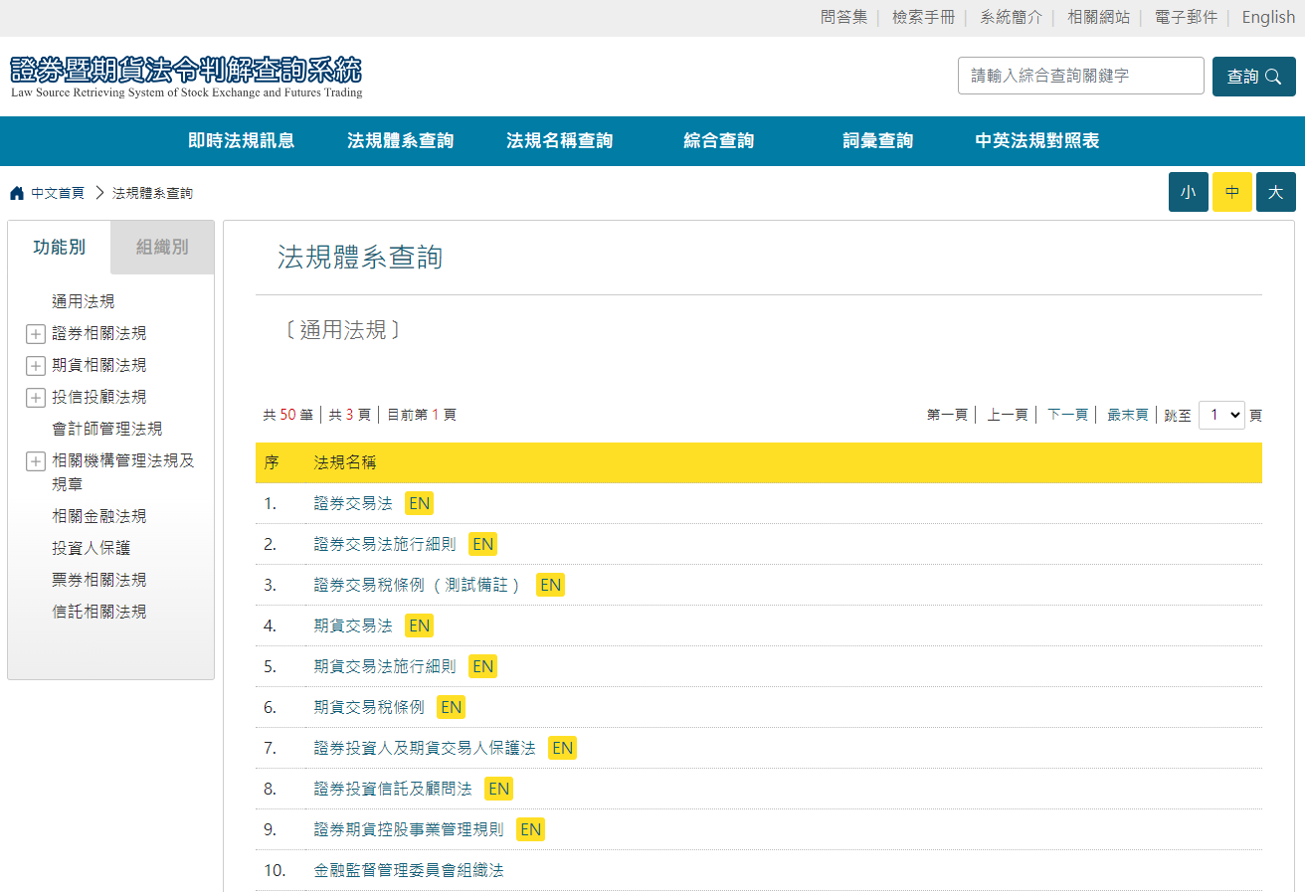Open 法規名稱查詢 menu

point(560,141)
